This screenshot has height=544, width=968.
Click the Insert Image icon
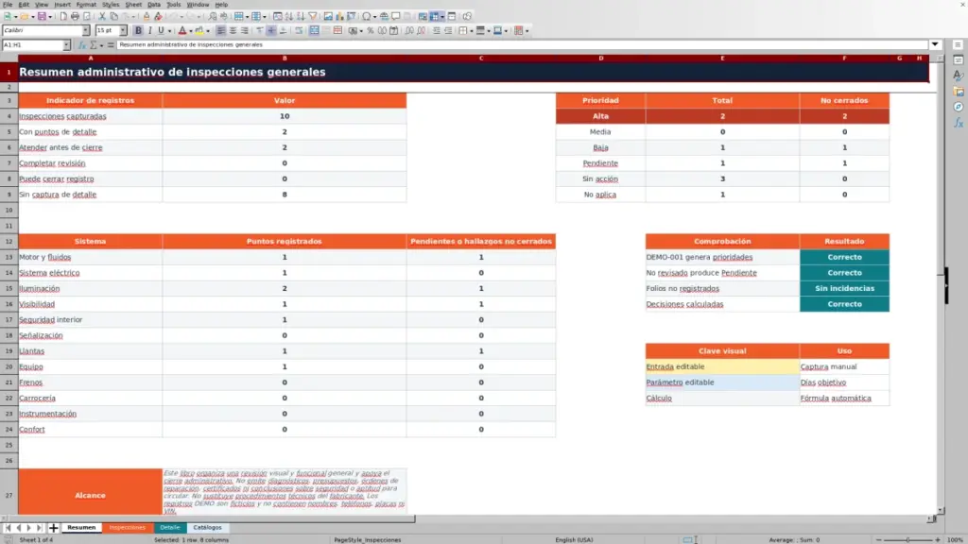point(328,17)
